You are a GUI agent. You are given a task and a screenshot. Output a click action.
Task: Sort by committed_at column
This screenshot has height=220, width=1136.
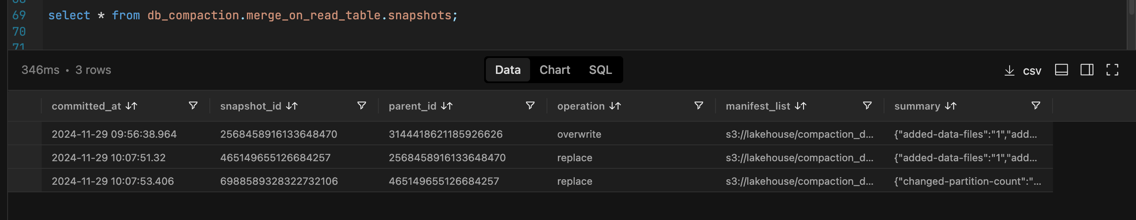pos(131,106)
